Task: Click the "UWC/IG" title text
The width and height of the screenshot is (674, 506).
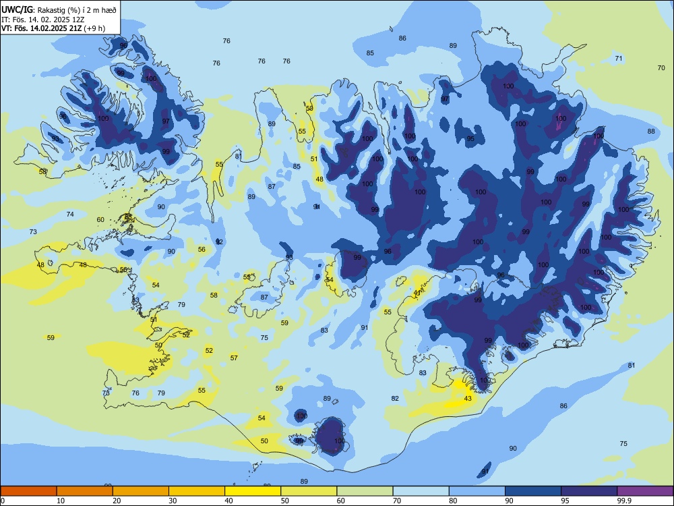Action: click(x=17, y=9)
